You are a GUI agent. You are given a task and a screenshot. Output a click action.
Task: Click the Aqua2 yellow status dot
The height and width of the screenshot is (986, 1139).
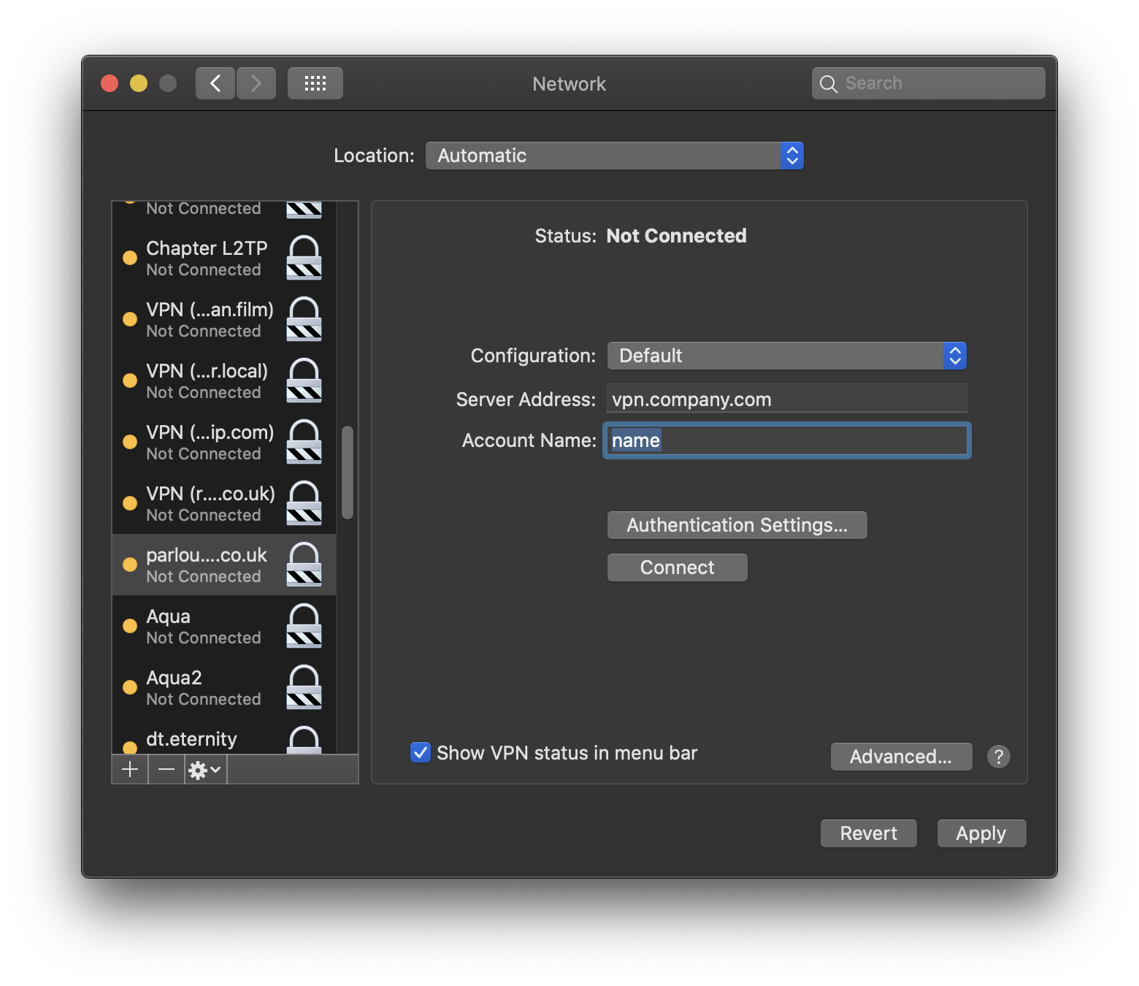pyautogui.click(x=130, y=687)
